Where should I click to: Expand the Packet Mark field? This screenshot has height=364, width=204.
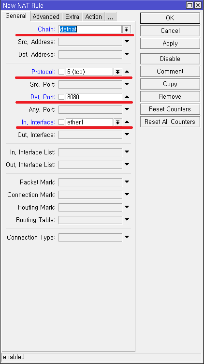click(x=127, y=182)
